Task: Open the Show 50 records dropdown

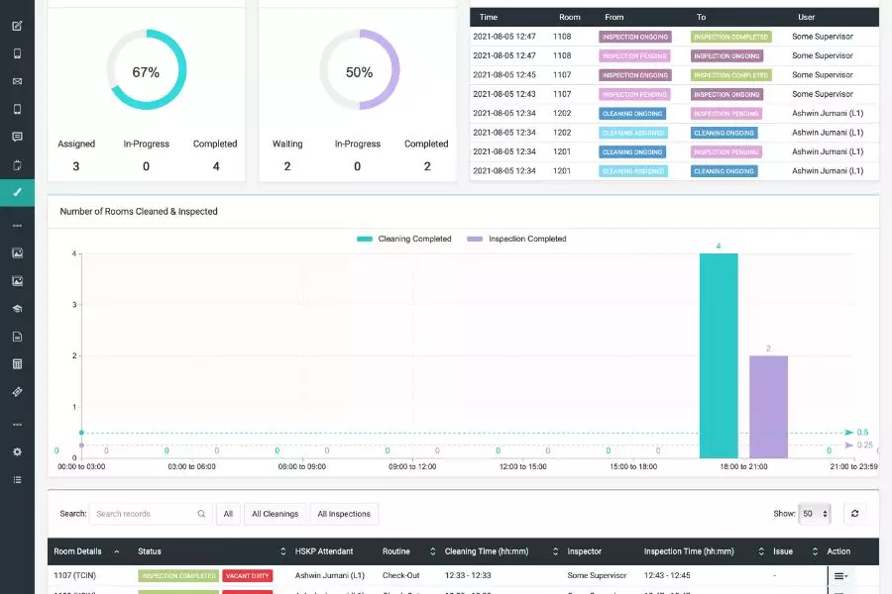Action: pos(815,514)
